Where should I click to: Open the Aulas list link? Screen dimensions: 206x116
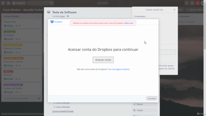click(x=62, y=16)
